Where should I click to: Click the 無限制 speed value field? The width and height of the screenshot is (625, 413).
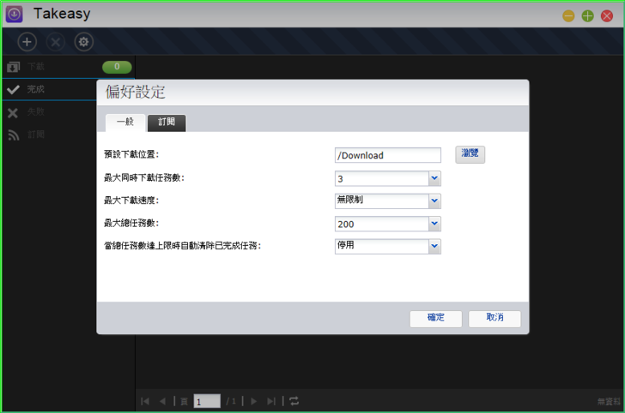382,201
